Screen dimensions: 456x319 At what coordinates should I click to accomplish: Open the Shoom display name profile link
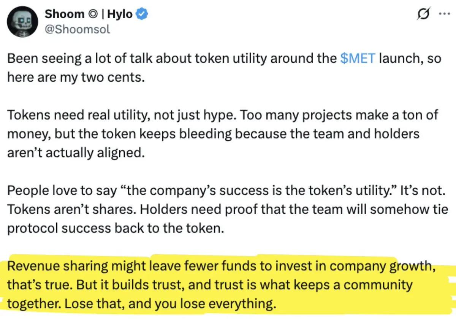(65, 14)
